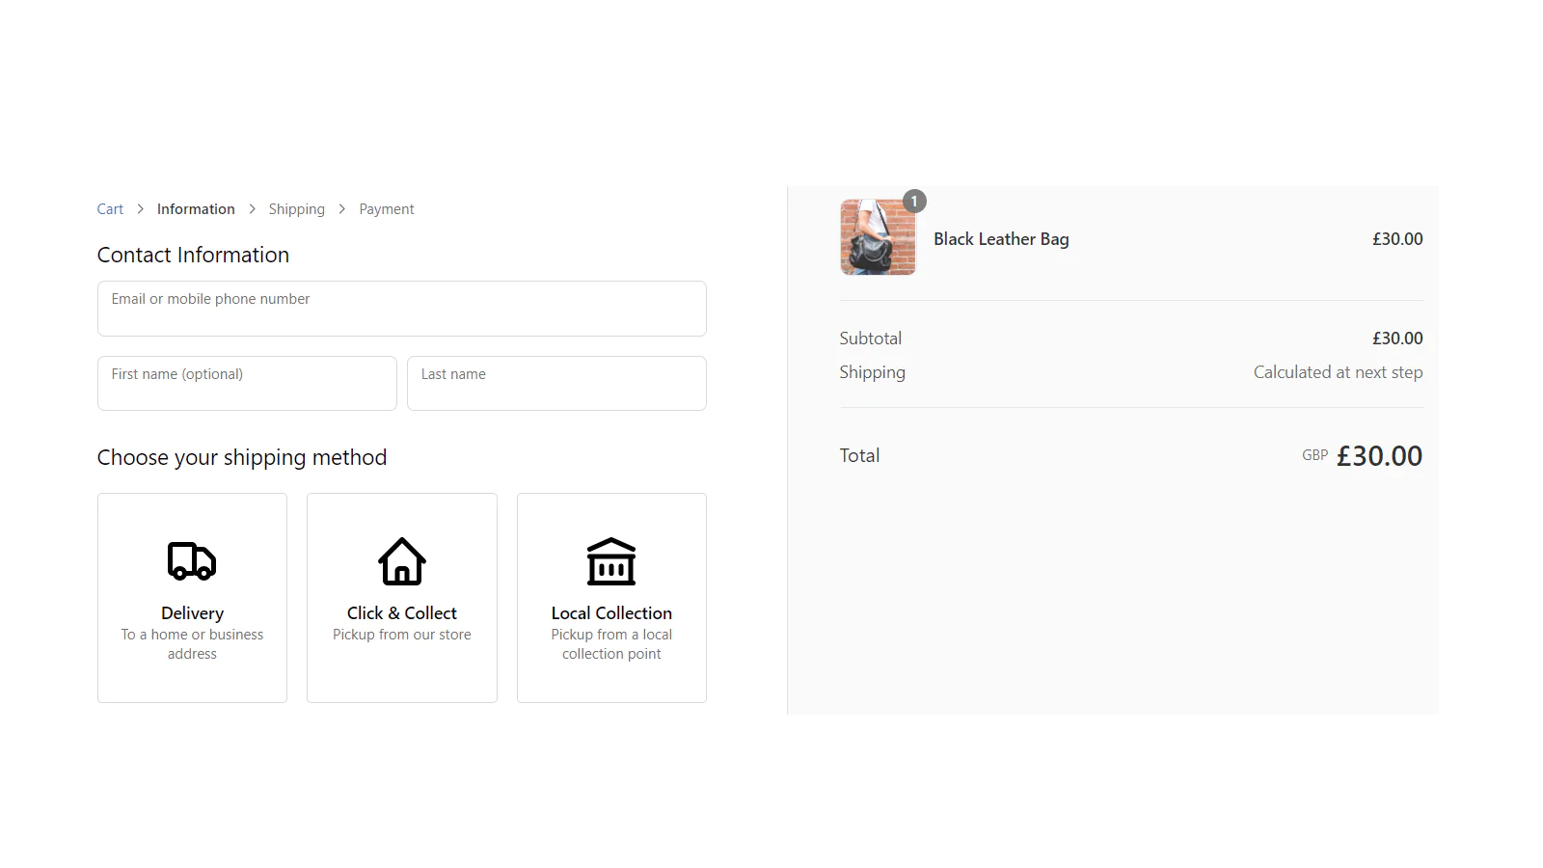This screenshot has width=1543, height=868.
Task: Click the breadcrumb chevron after Shipping
Action: click(341, 209)
